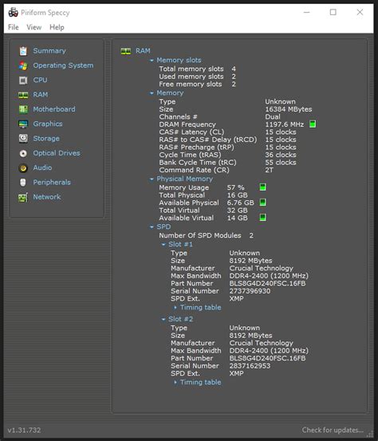Viewport: 378px width, 441px height.
Task: Show the Graphics section
Action: coord(48,124)
